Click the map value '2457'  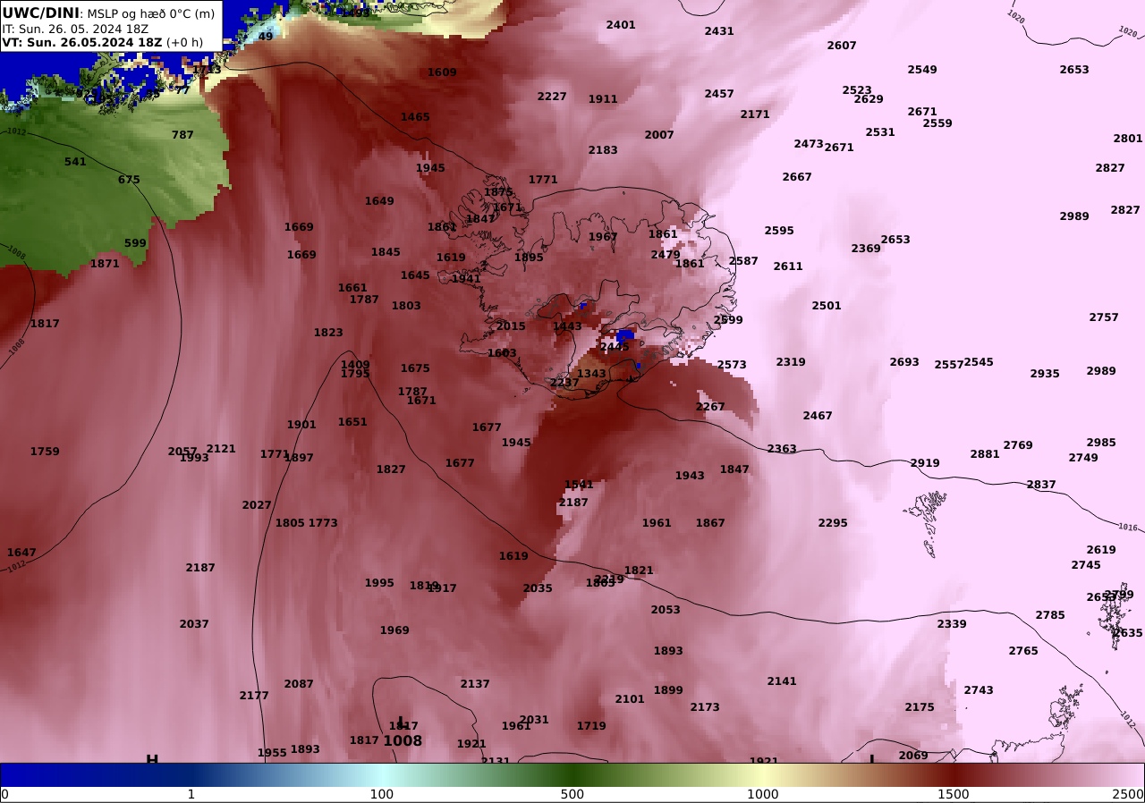click(x=719, y=94)
